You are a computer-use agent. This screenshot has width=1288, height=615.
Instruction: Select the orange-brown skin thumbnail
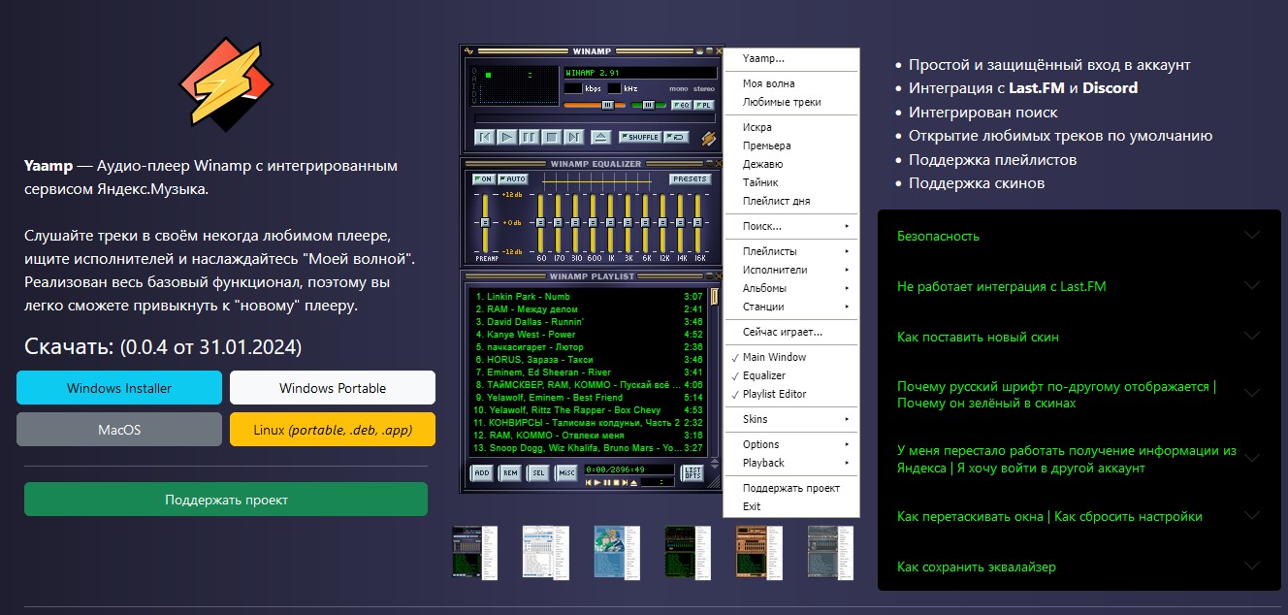click(x=758, y=553)
